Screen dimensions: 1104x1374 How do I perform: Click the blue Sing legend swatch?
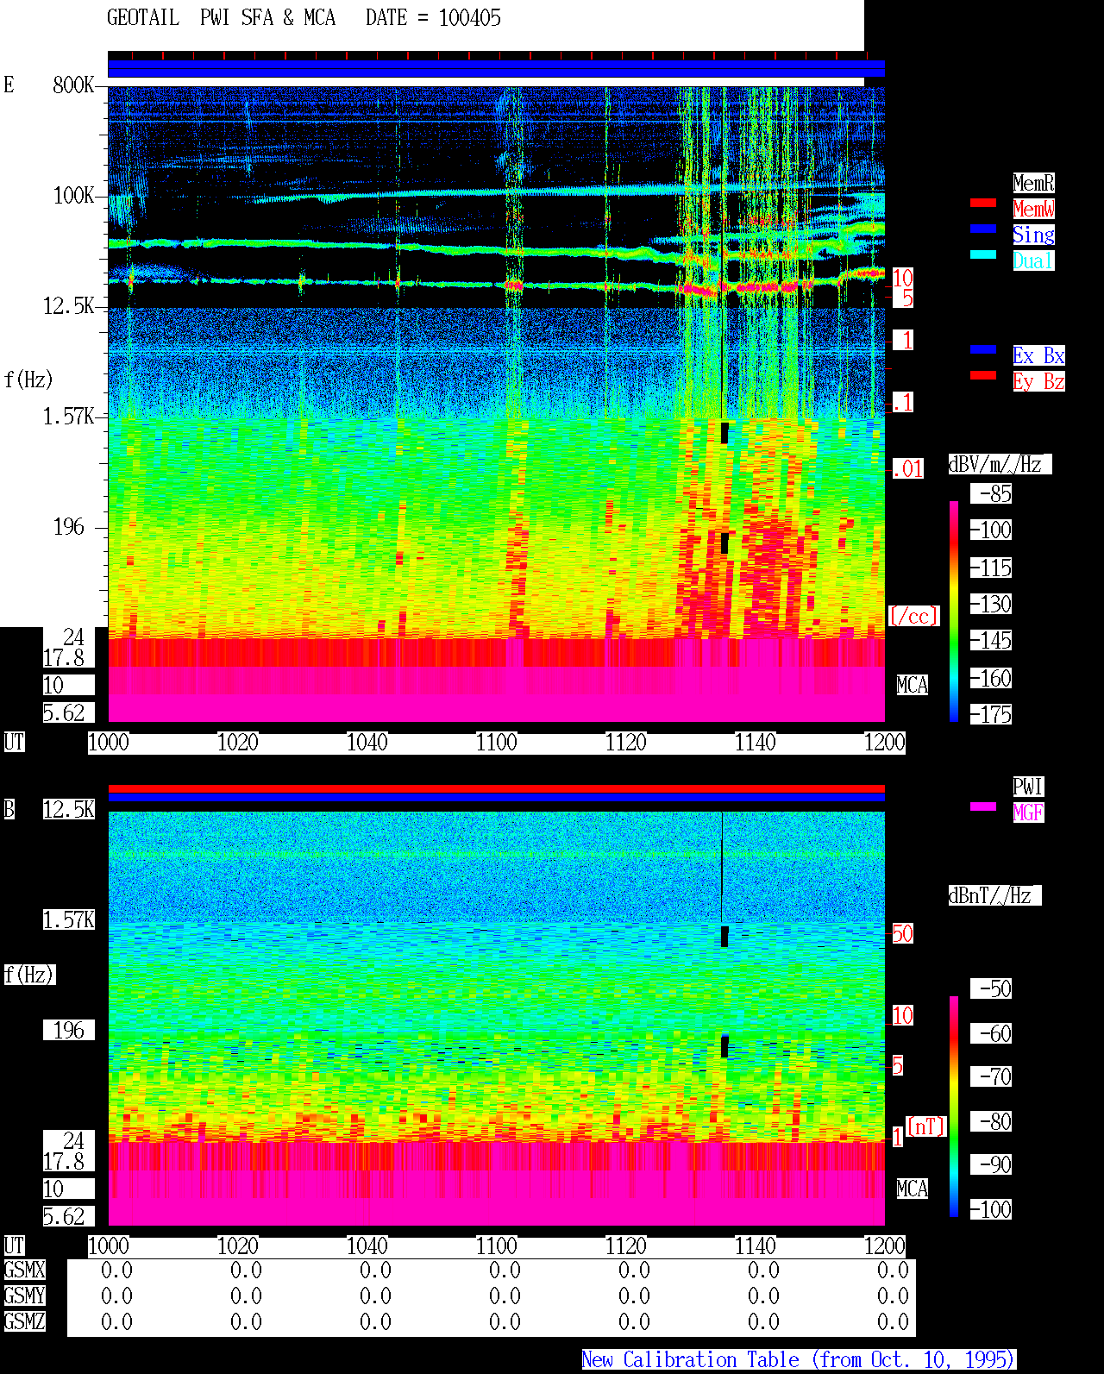coord(983,229)
